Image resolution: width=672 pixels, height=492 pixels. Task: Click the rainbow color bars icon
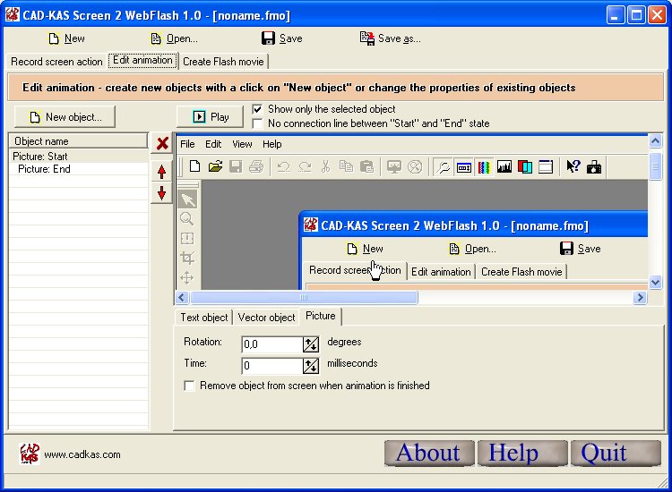click(484, 167)
